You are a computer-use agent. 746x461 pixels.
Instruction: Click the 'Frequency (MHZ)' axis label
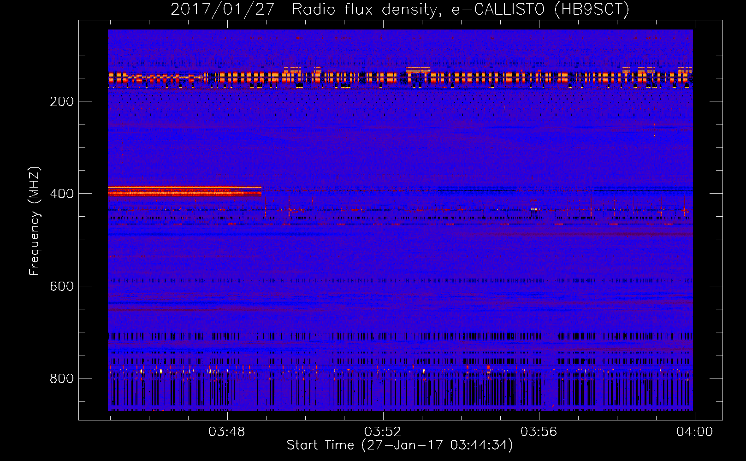(35, 221)
